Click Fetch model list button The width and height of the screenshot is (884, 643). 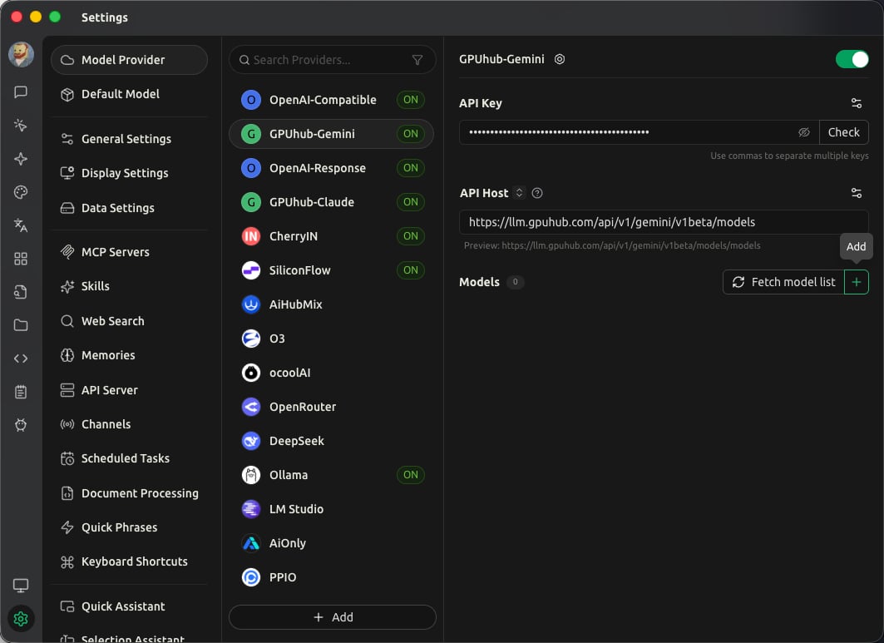point(783,282)
